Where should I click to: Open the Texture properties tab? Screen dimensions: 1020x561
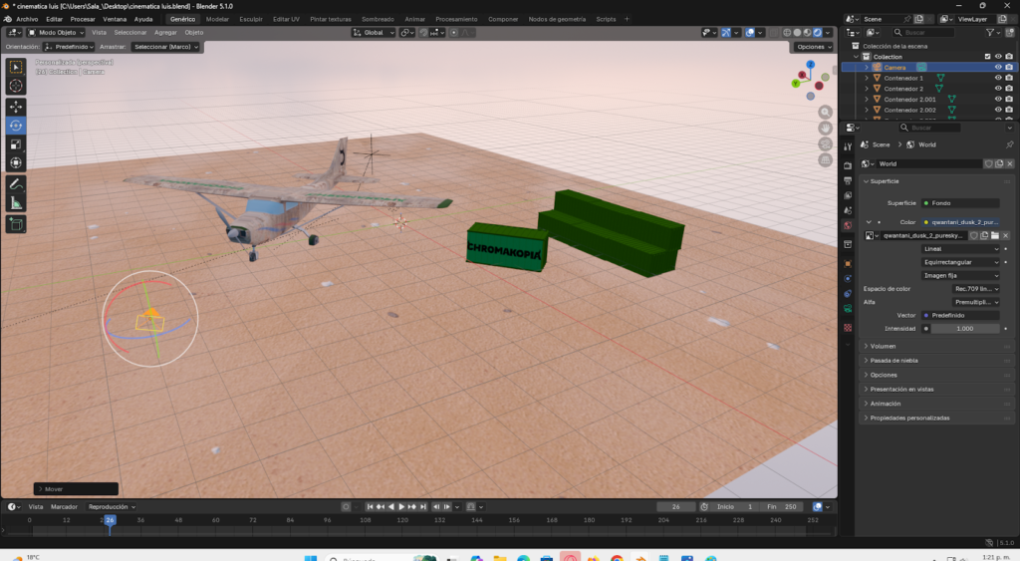click(x=848, y=328)
